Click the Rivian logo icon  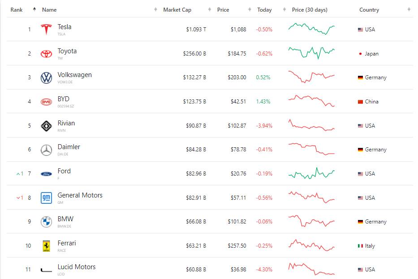46,126
